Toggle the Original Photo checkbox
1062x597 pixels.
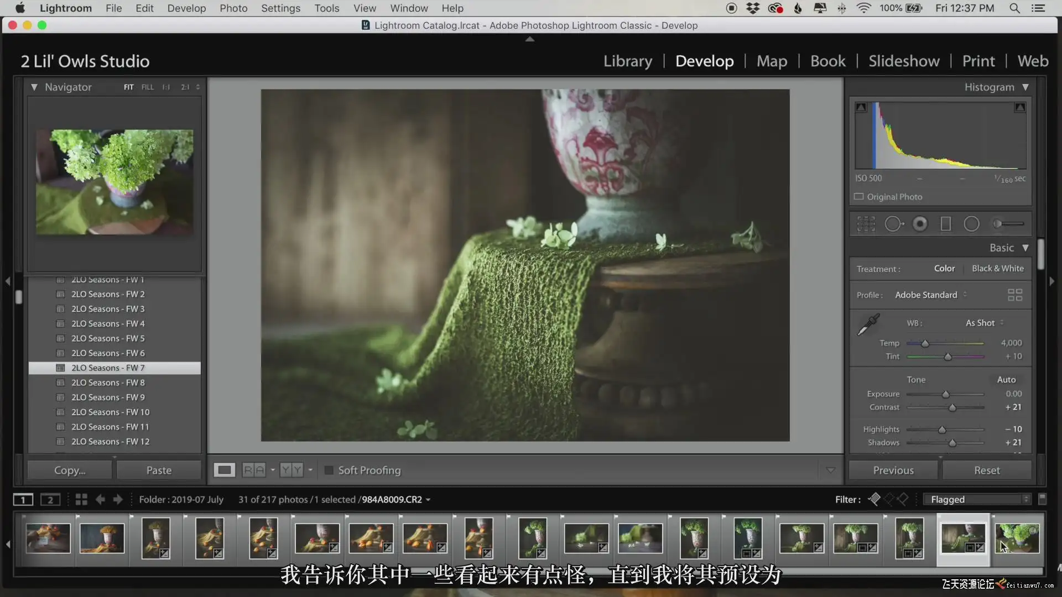[859, 197]
